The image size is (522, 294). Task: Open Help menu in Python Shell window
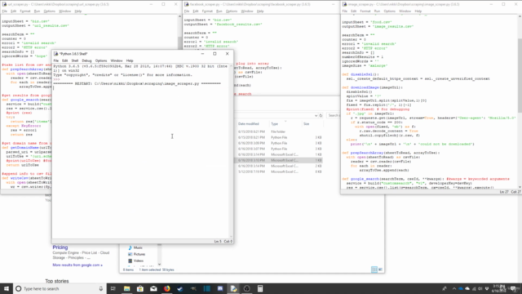[130, 60]
